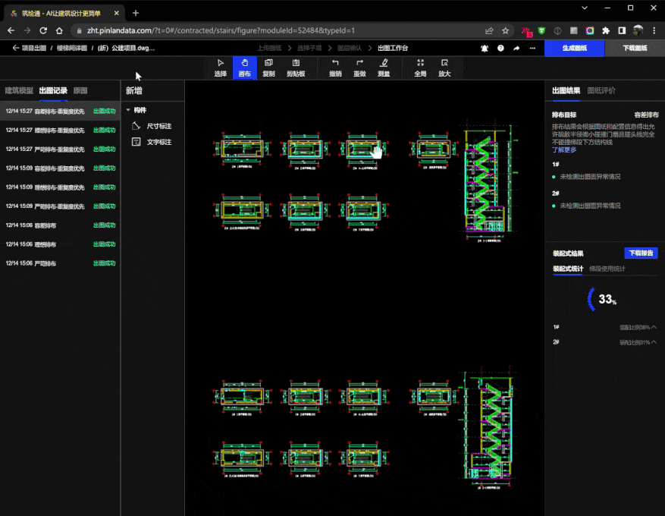Image resolution: width=665 pixels, height=516 pixels.
Task: Open the 了解更多 link
Action: tap(564, 149)
